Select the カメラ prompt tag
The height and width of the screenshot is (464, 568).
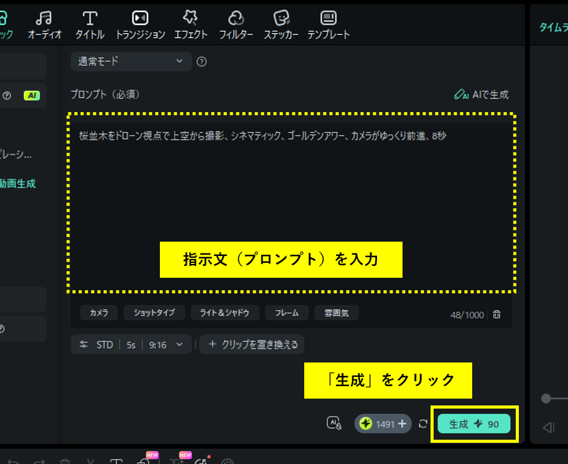pyautogui.click(x=99, y=313)
